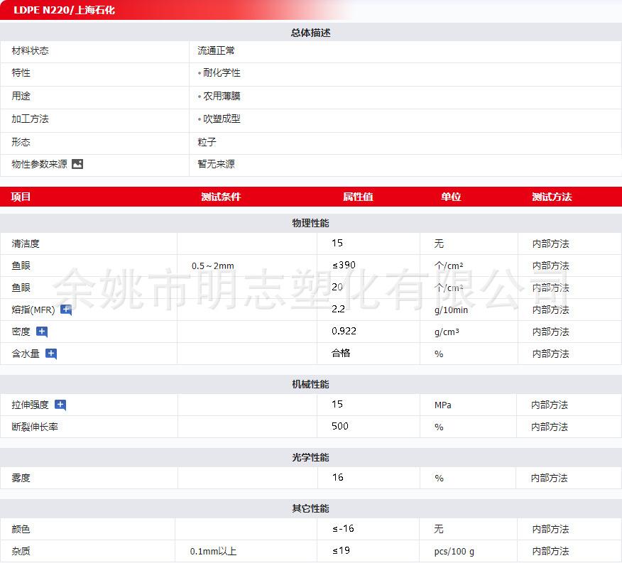622x563 pixels.
Task: Collapse the 物理性能 section header
Action: (x=310, y=223)
